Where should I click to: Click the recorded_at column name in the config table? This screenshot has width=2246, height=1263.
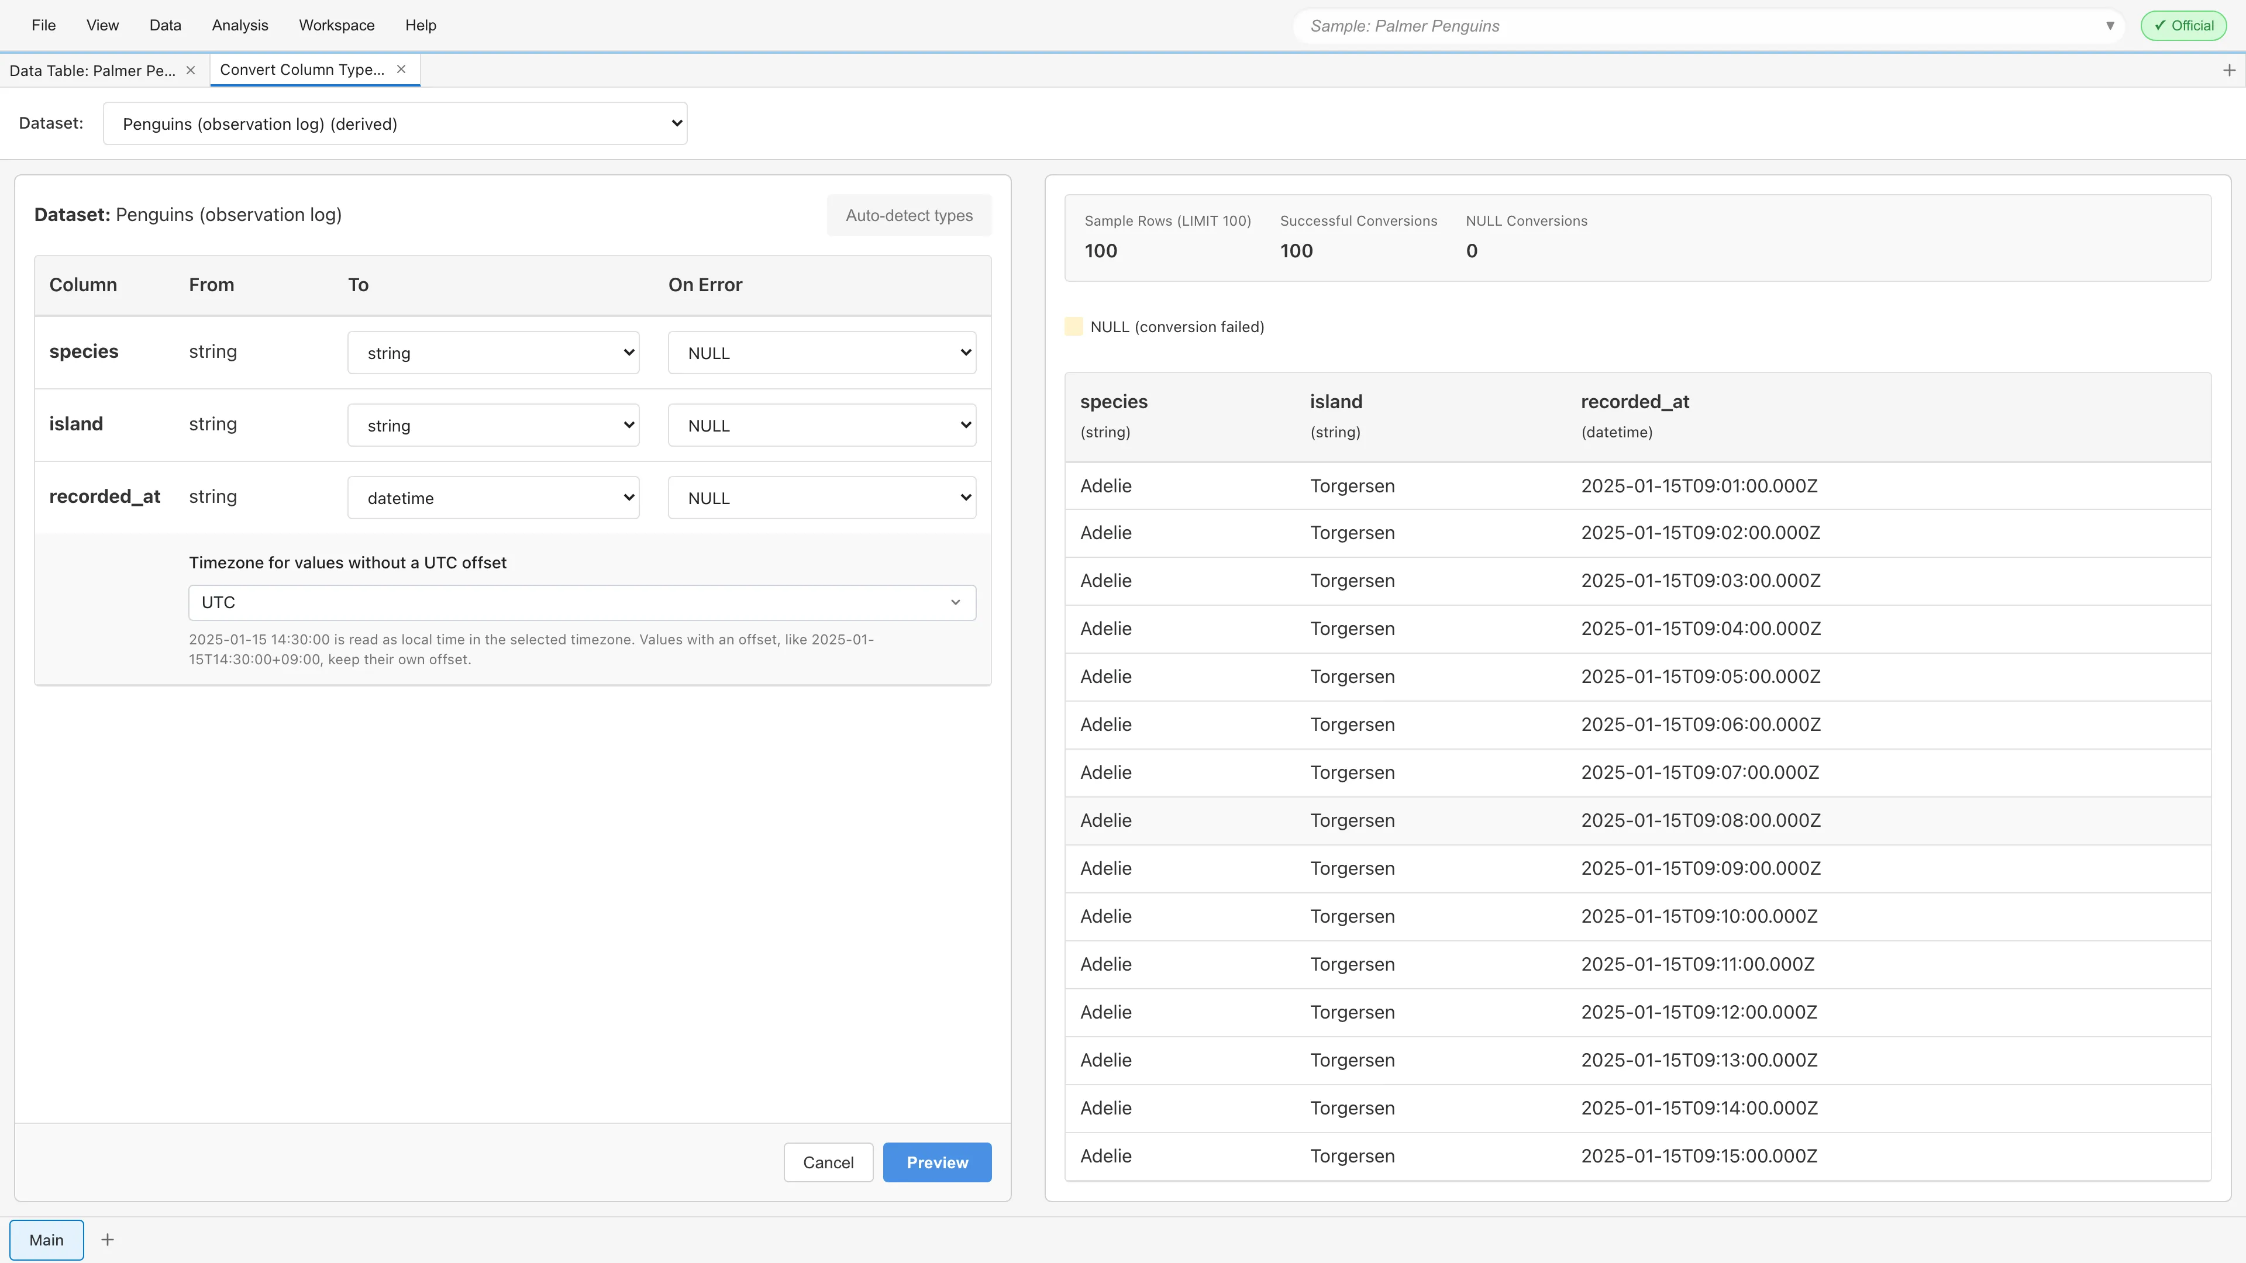(x=105, y=496)
